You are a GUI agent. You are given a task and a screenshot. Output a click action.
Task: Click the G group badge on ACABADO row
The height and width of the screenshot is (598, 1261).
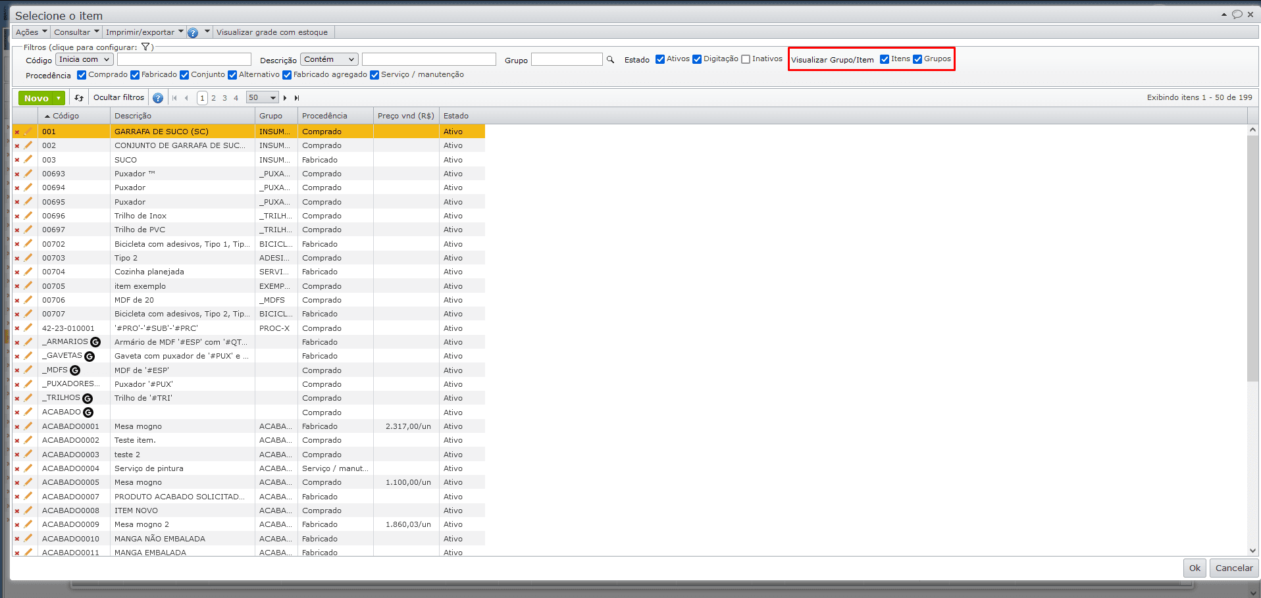coord(88,412)
